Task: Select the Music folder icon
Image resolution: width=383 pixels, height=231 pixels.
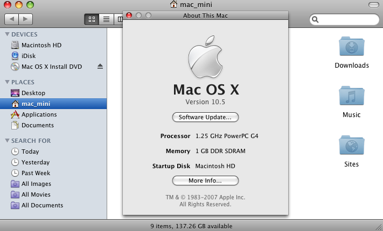Action: [x=352, y=96]
